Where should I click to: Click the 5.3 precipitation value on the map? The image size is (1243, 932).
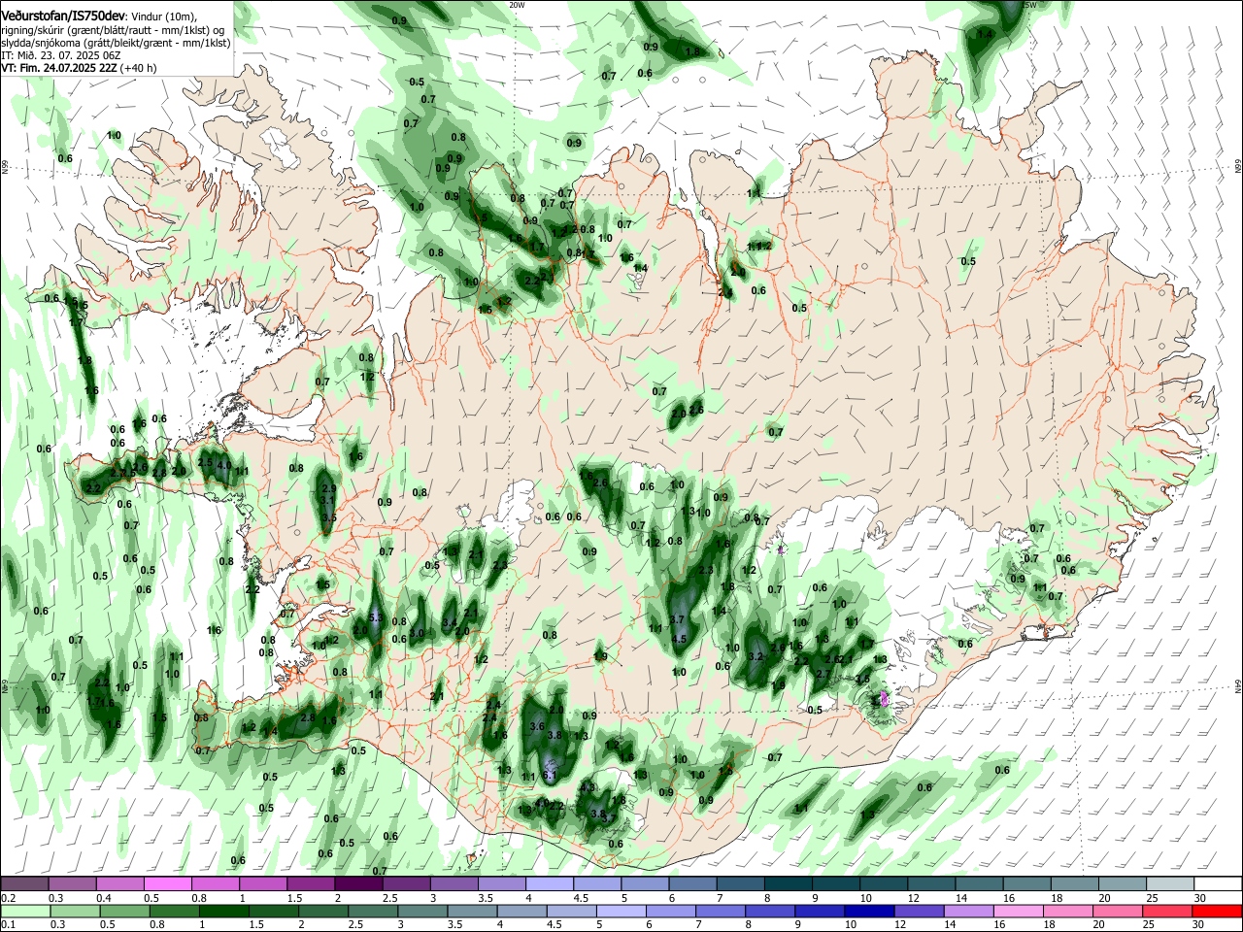(377, 617)
